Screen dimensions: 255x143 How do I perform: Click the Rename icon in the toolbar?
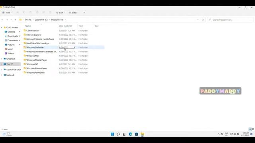tap(37, 12)
